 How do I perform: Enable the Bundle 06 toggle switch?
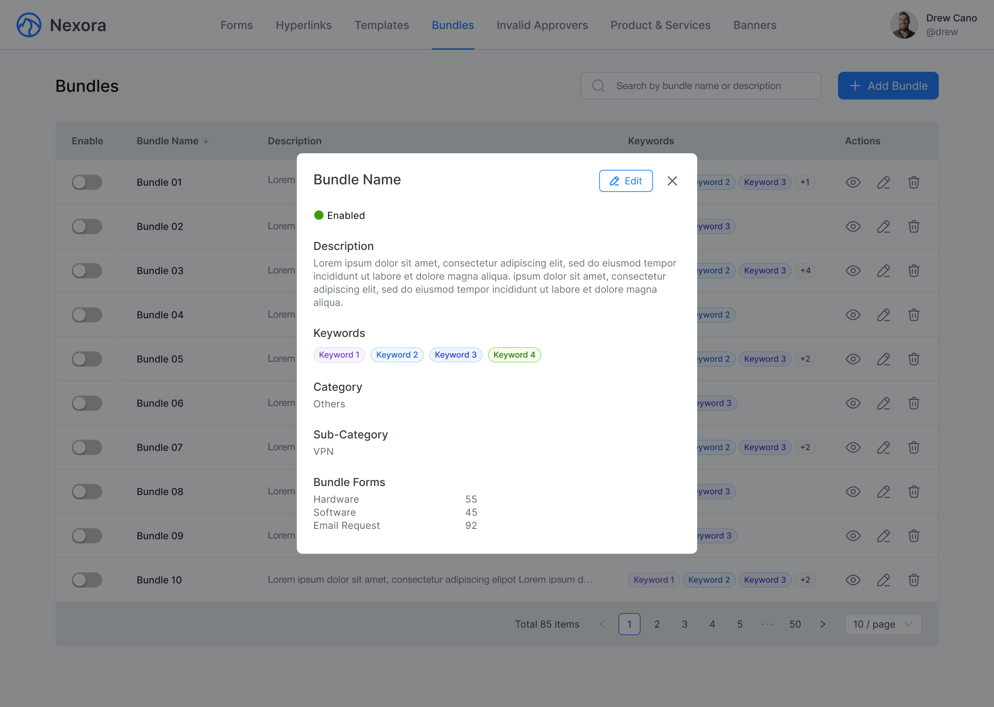coord(87,403)
